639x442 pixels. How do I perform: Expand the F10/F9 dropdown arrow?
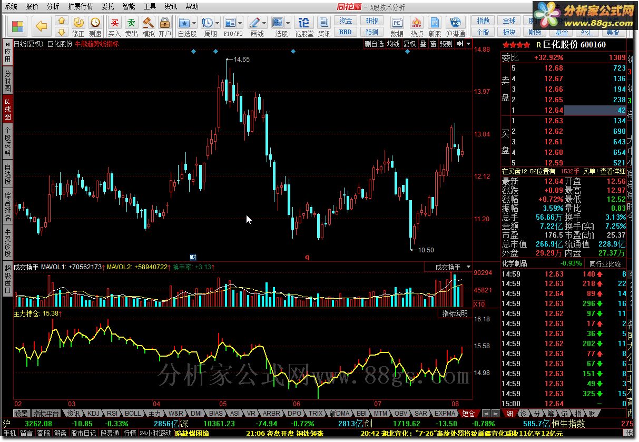point(240,23)
